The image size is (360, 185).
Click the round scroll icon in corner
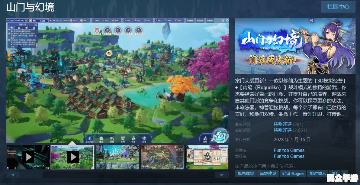[x=220, y=135]
